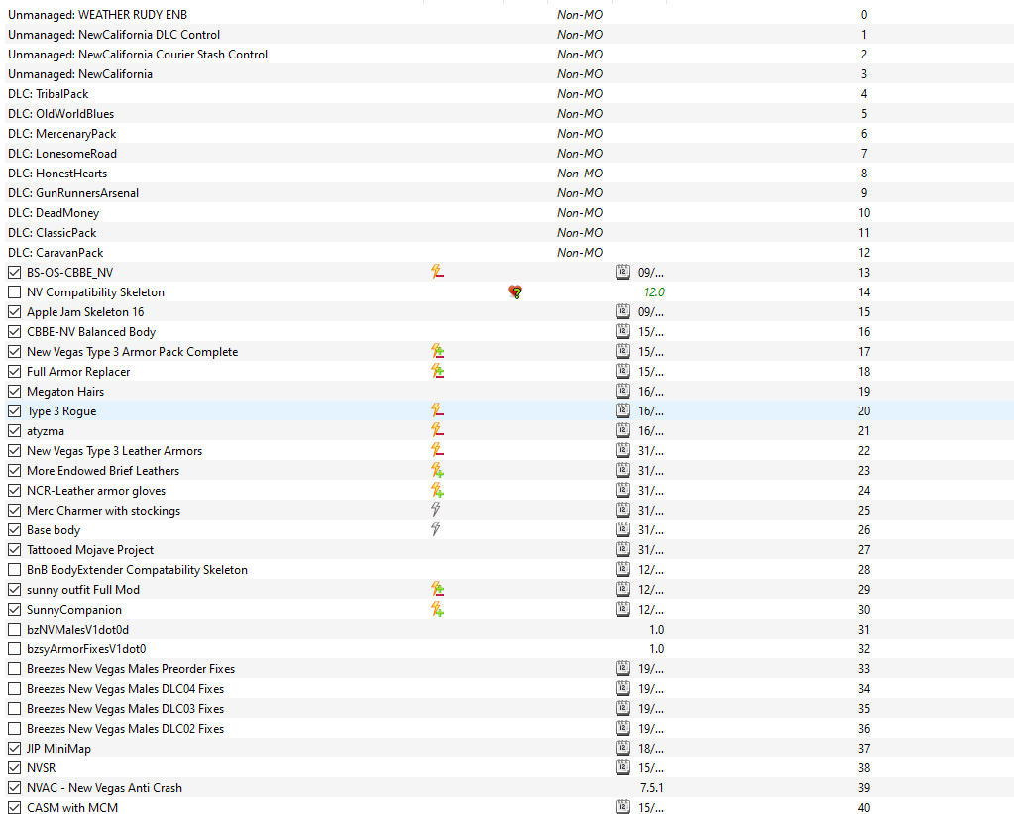Select 'Unmanaged: NewCalifornia Courier Stash Control' entry
This screenshot has height=814, width=1014.
(x=507, y=55)
